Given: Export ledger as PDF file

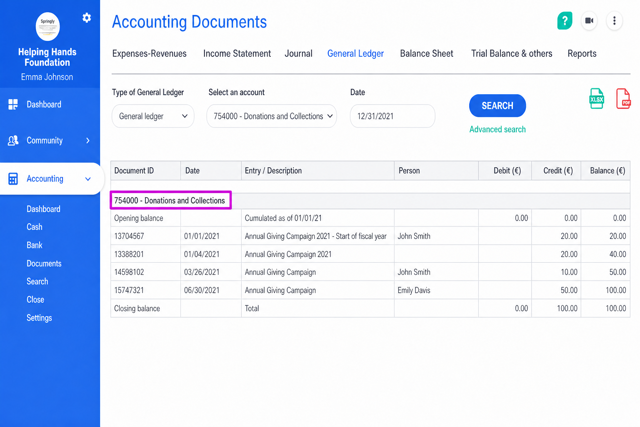Looking at the screenshot, I should coord(623,98).
